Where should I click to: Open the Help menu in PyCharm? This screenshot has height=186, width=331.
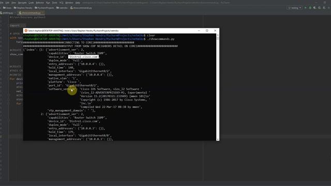pos(78,3)
